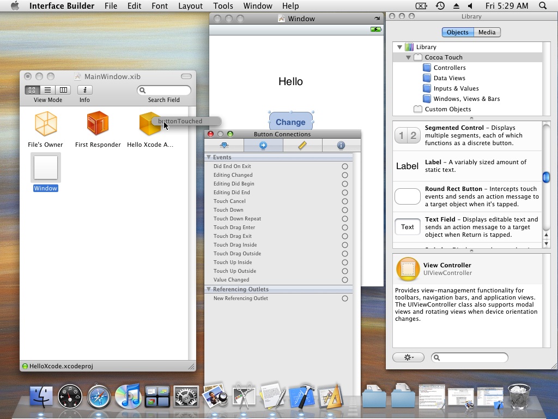Screen dimensions: 558x419
Task: Open System Preferences from the Dock
Action: (186, 396)
